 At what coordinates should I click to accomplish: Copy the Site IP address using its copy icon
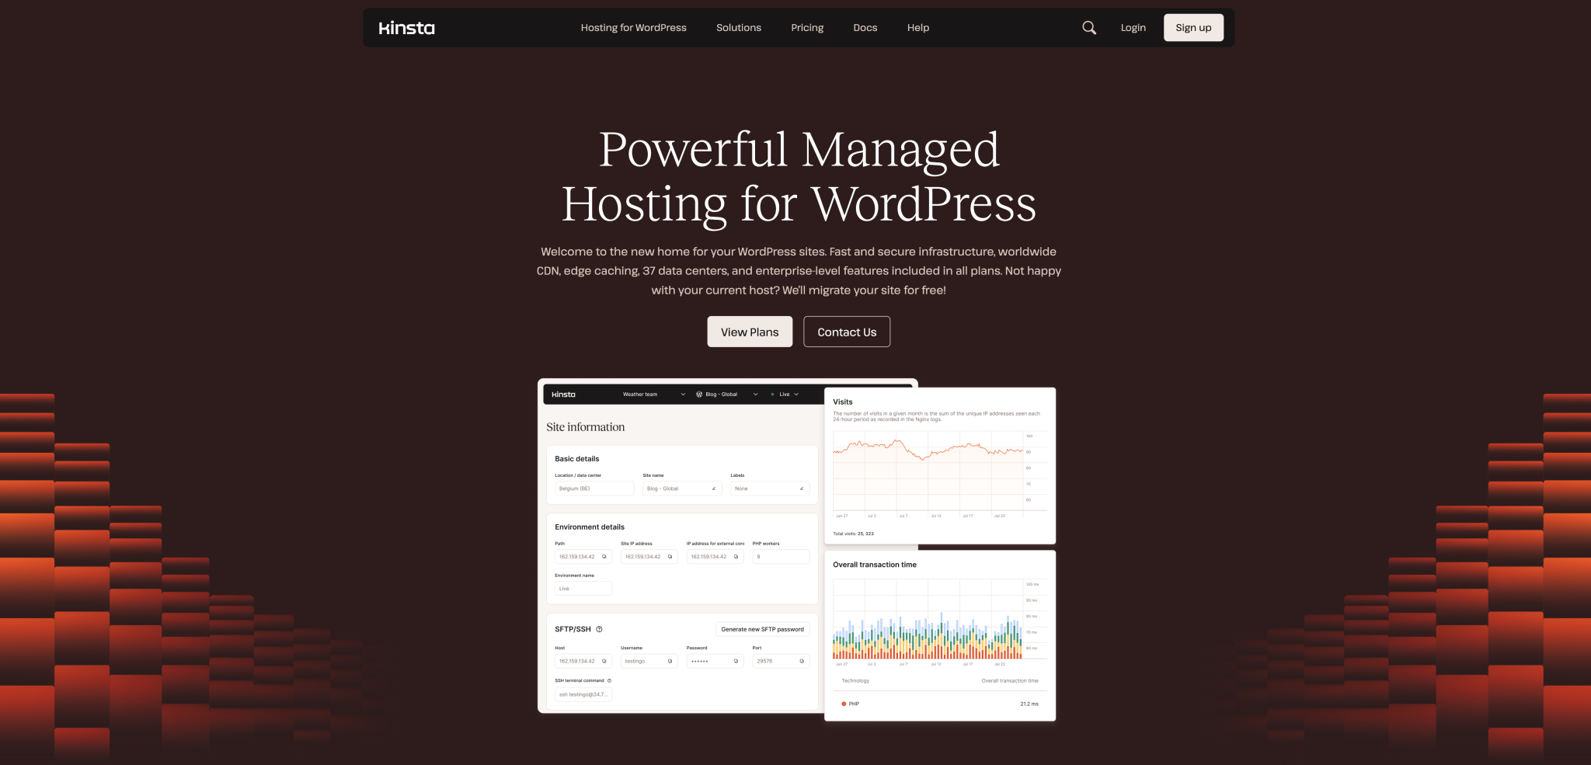tap(670, 556)
